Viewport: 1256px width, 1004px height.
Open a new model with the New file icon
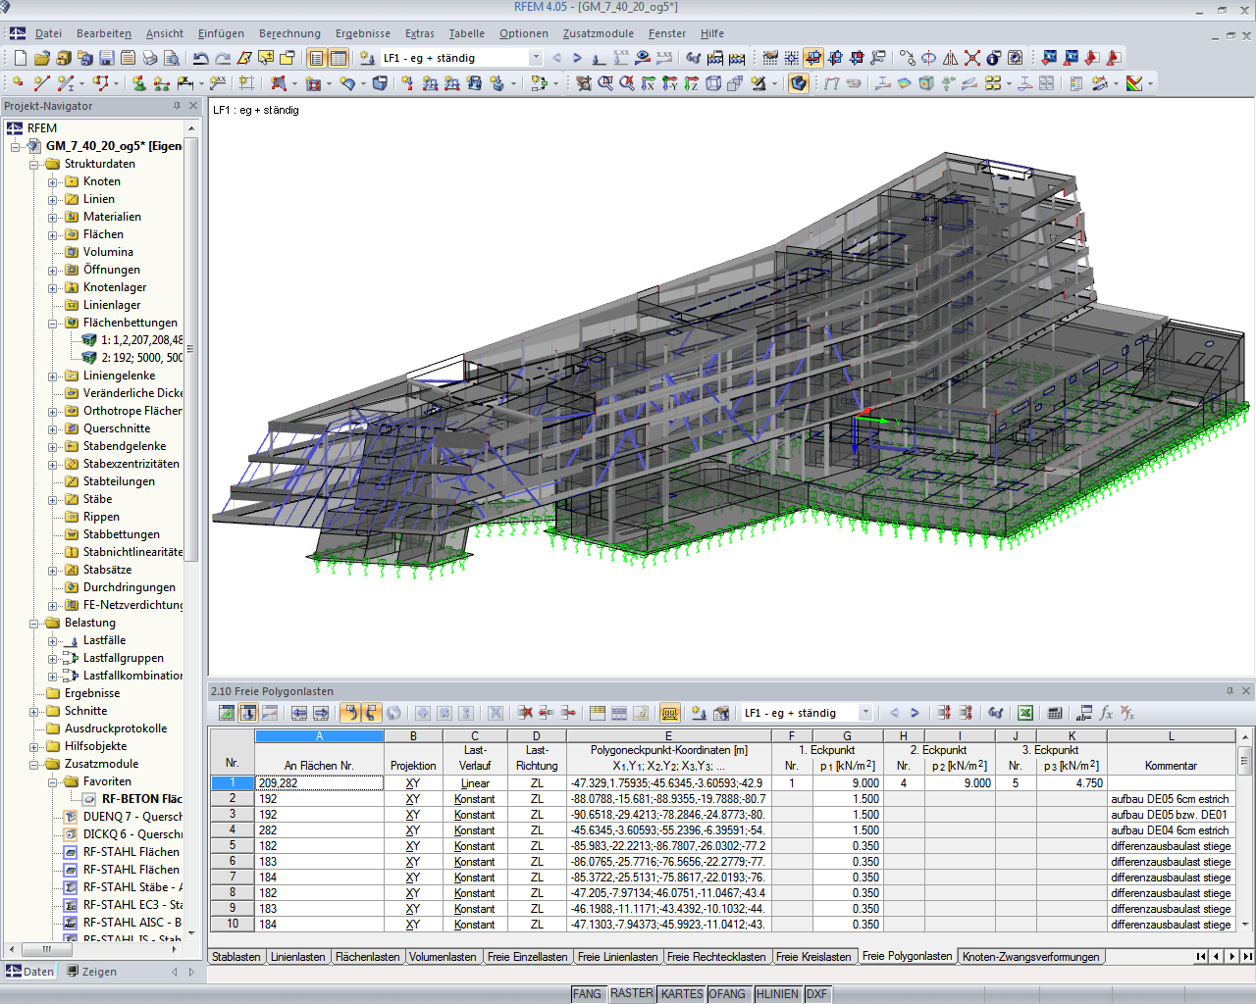[x=20, y=57]
